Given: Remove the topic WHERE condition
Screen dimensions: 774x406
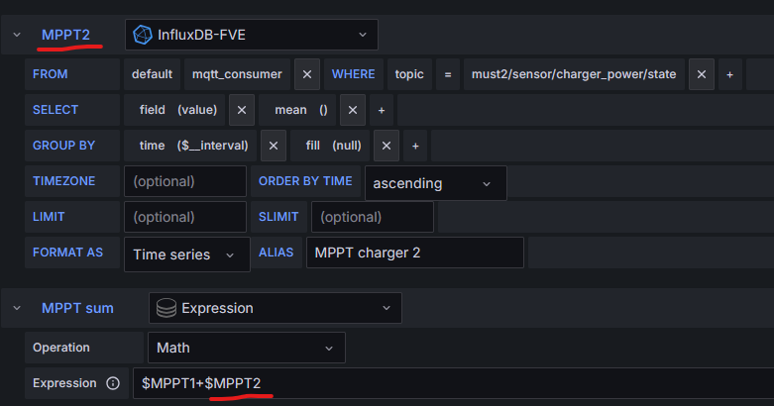Looking at the screenshot, I should [x=701, y=74].
